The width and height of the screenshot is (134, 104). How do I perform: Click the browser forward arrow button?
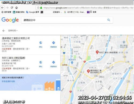[x=7, y=8]
